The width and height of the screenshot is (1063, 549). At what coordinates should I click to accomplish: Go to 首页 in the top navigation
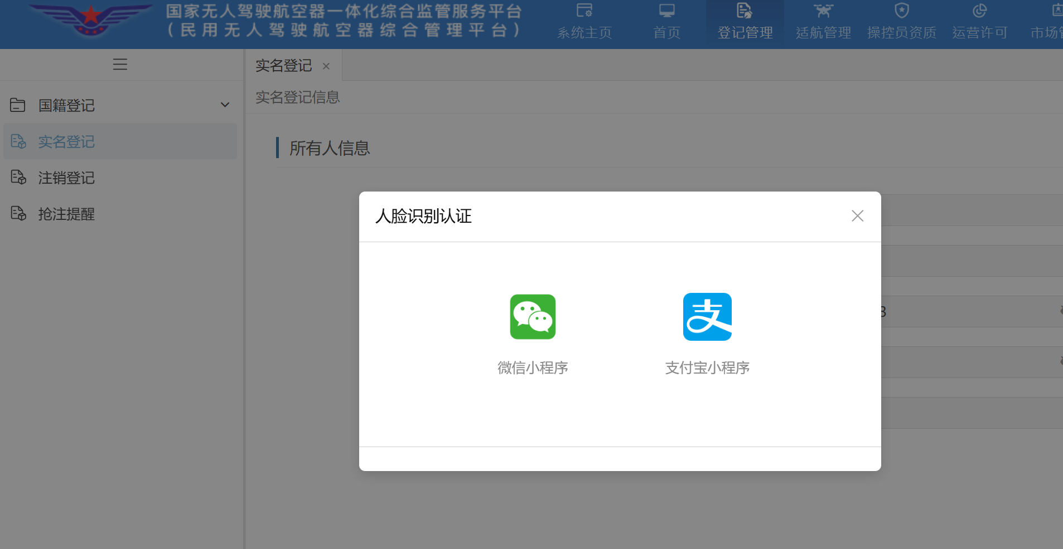click(667, 24)
